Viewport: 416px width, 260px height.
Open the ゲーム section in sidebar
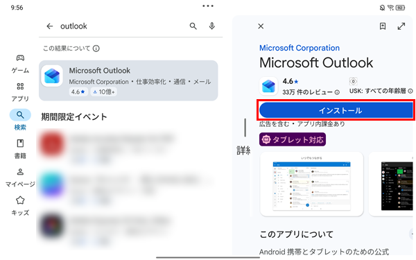coord(20,64)
